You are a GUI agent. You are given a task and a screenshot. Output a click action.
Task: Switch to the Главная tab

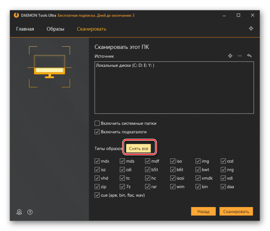pyautogui.click(x=25, y=29)
